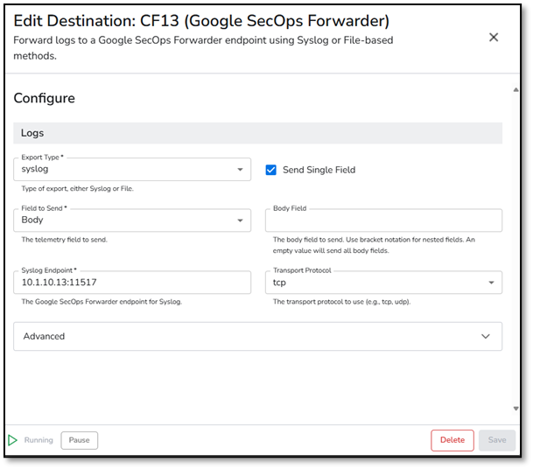Image resolution: width=533 pixels, height=469 pixels.
Task: Expand the Advanced settings section
Action: point(257,336)
